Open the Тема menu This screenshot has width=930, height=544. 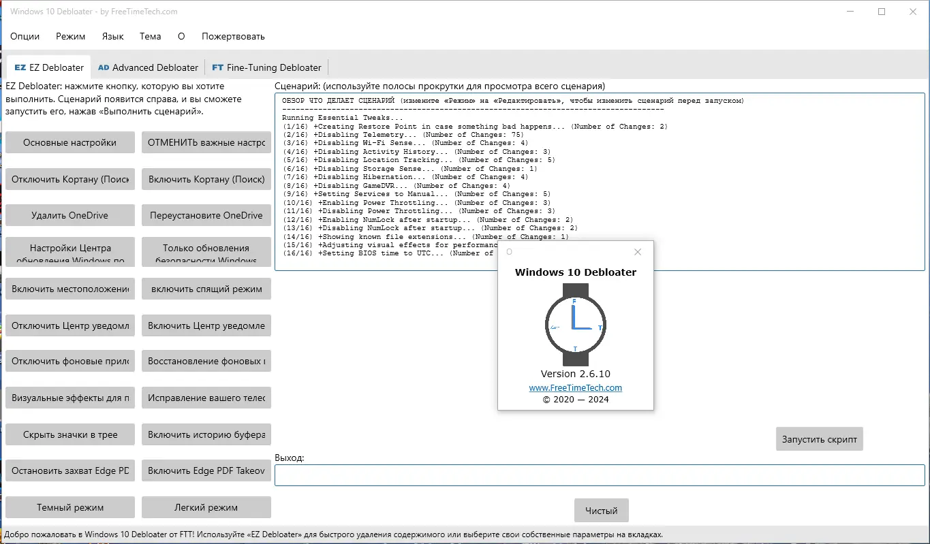coord(151,36)
